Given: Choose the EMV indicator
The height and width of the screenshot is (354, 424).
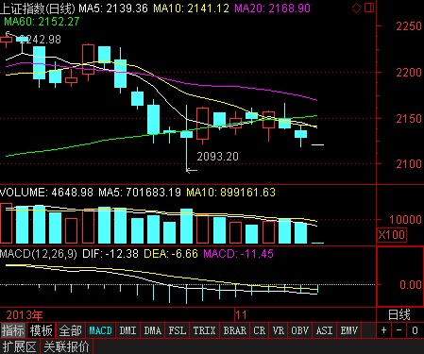Looking at the screenshot, I should [x=348, y=330].
